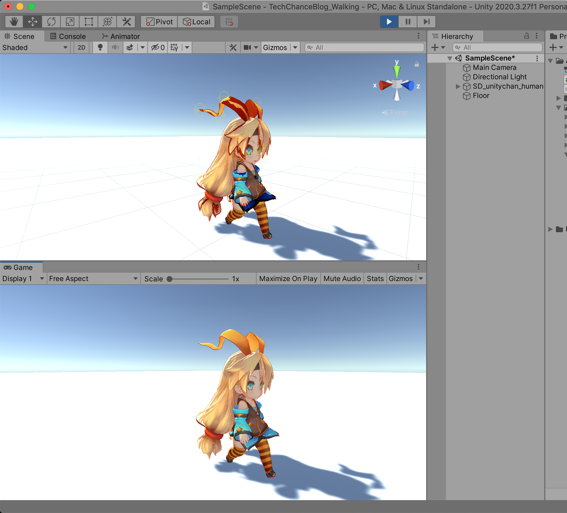The image size is (567, 513).
Task: Click the Step frame button
Action: point(426,22)
